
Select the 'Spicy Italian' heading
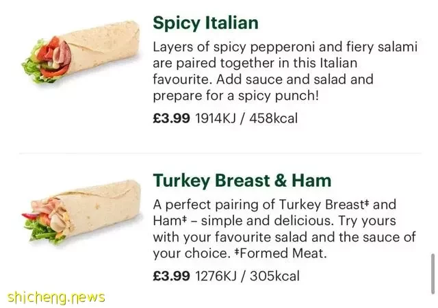tap(205, 23)
